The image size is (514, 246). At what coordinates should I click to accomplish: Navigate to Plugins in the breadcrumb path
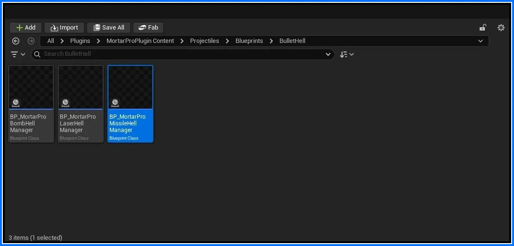coord(80,41)
